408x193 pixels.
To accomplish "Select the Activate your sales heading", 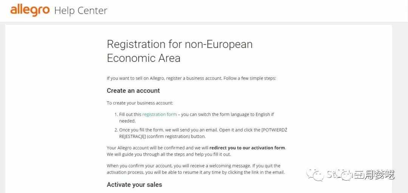I will pos(134,184).
